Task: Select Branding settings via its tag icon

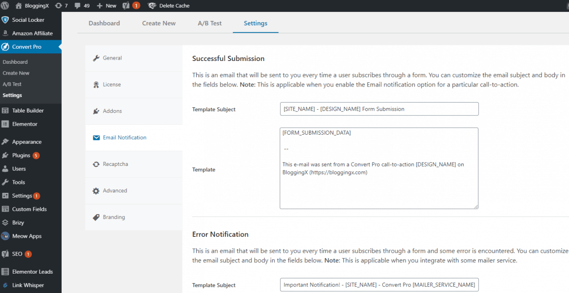Action: click(96, 217)
